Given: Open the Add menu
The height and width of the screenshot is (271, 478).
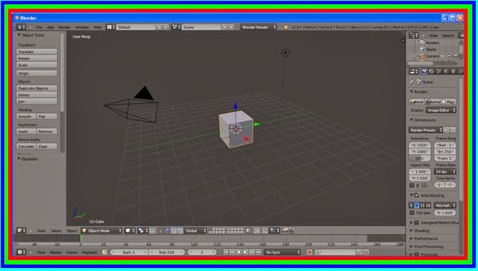Looking at the screenshot, I should coord(50,27).
